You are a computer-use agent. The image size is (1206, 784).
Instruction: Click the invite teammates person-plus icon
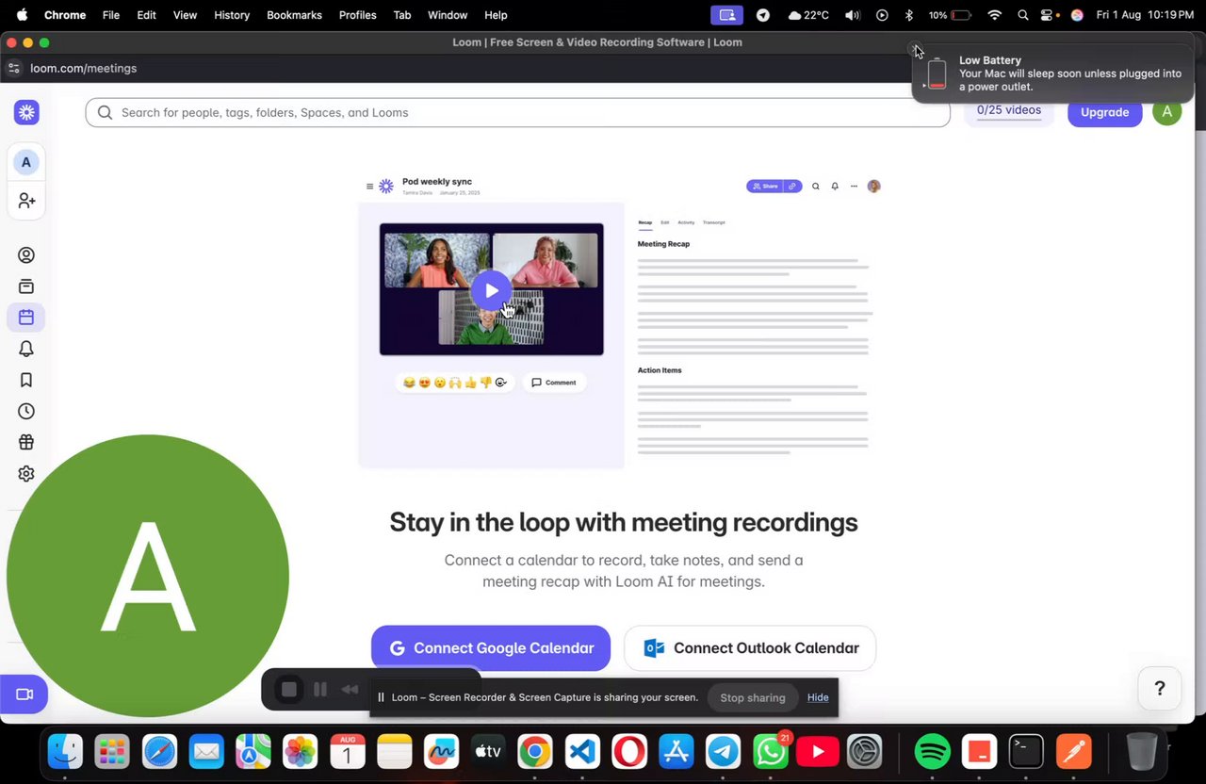point(26,201)
